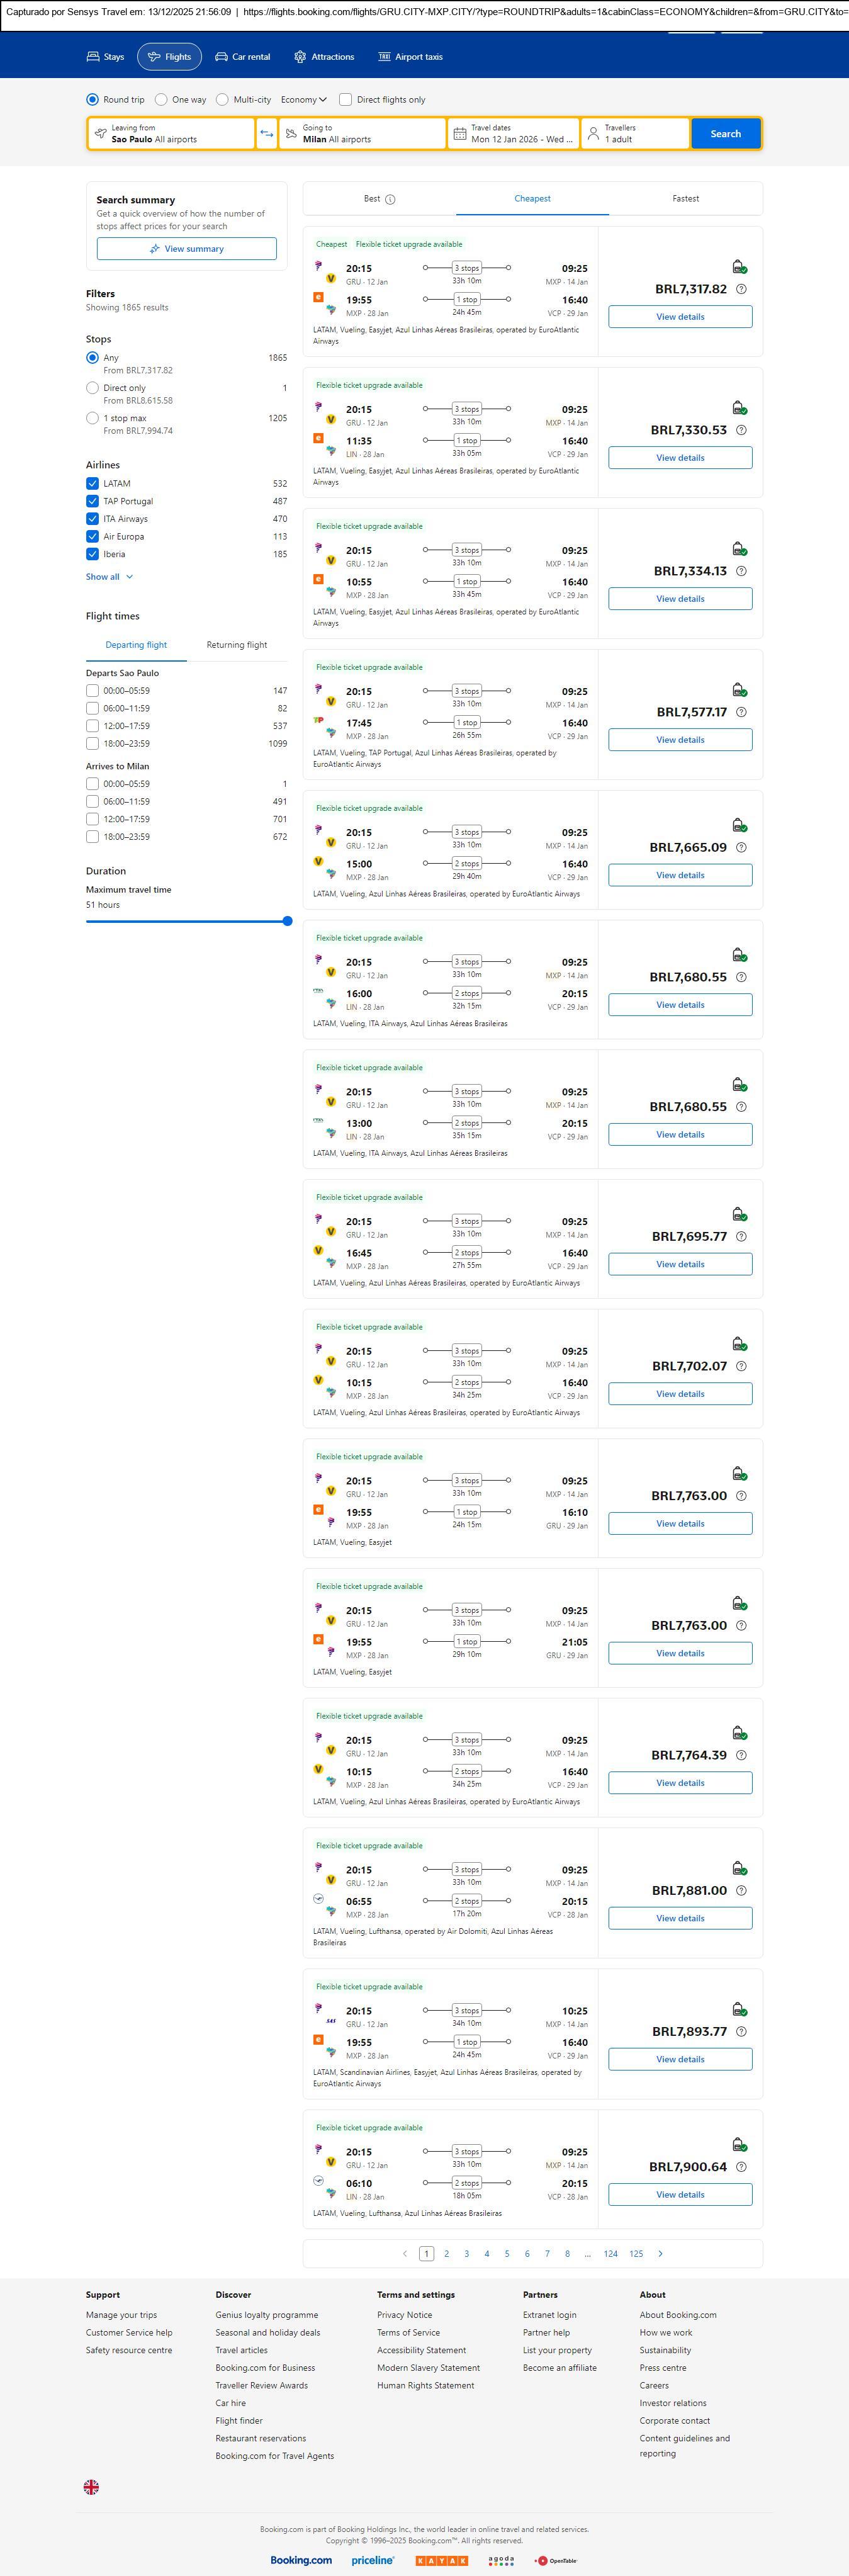Uncheck the TAP Portugal airline filter

[x=92, y=501]
